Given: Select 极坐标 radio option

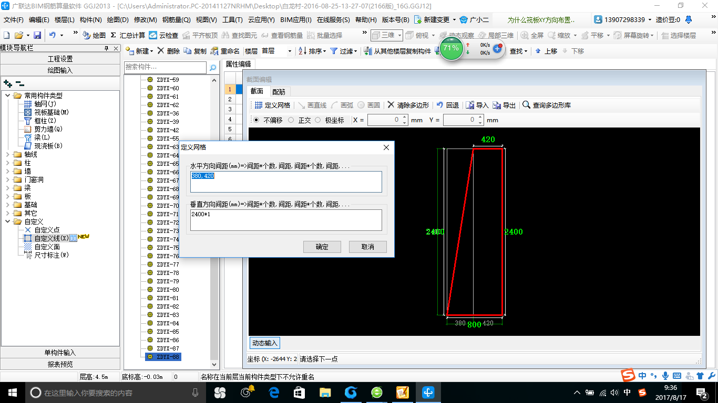Looking at the screenshot, I should pyautogui.click(x=330, y=120).
